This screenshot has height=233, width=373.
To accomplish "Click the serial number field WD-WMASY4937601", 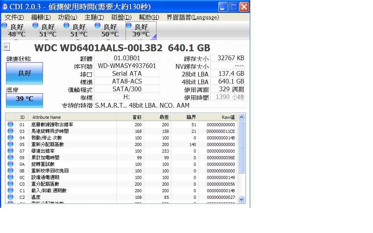I will 127,66.
